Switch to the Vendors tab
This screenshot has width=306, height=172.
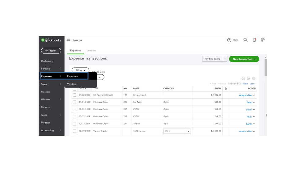[91, 50]
